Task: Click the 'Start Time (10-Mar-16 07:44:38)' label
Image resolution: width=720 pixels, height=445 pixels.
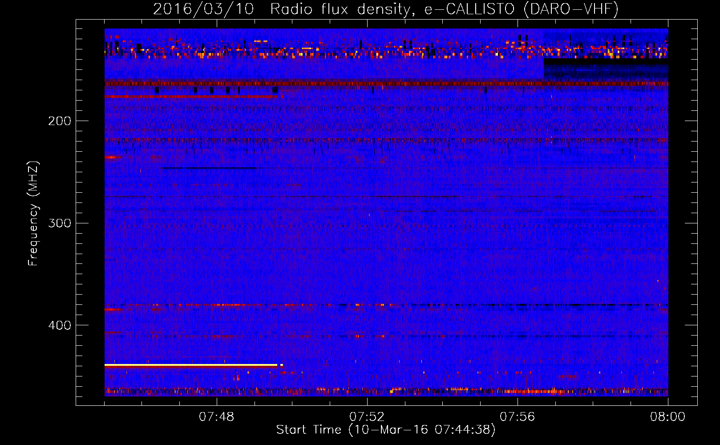Action: pos(386,430)
